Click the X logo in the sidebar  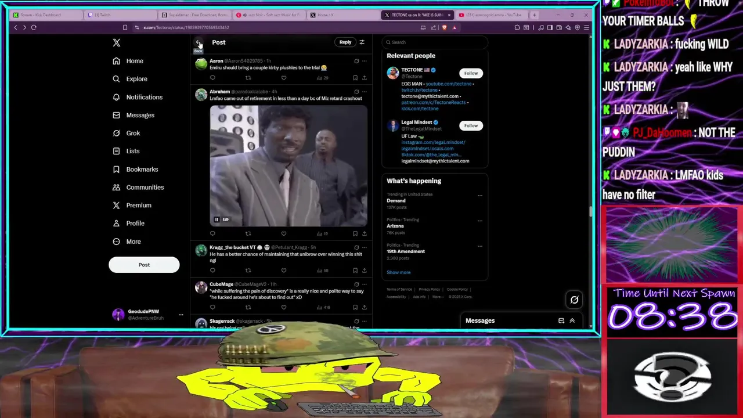click(x=117, y=42)
